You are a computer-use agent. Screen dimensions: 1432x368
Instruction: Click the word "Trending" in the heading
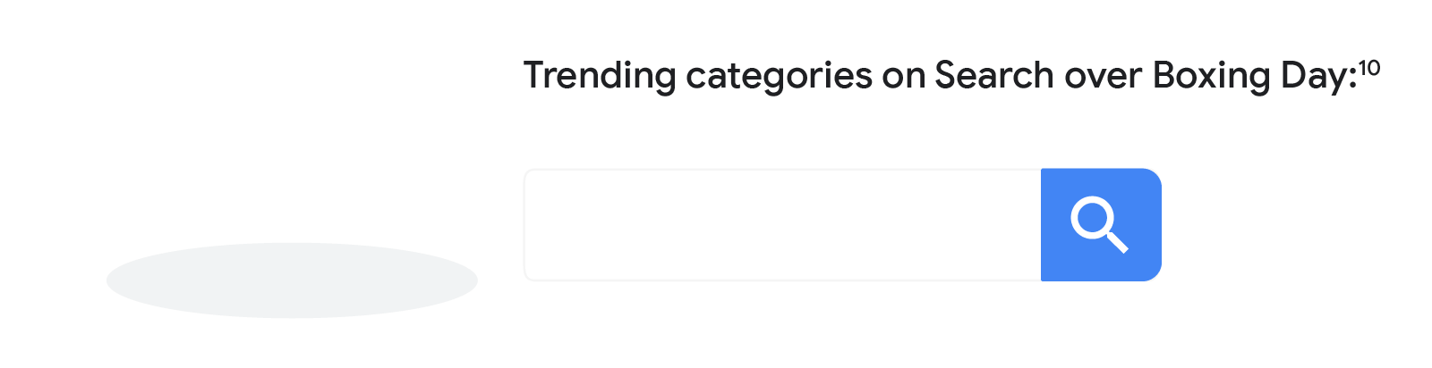pyautogui.click(x=600, y=76)
